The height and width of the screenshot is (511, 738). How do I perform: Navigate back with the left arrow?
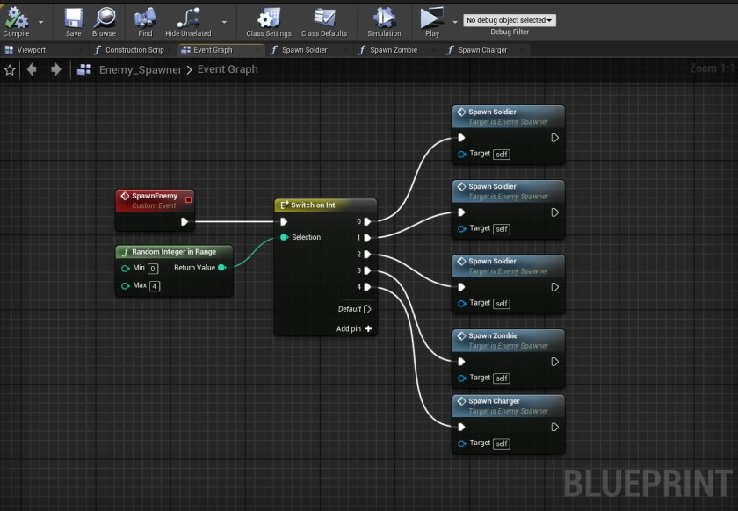coord(32,69)
